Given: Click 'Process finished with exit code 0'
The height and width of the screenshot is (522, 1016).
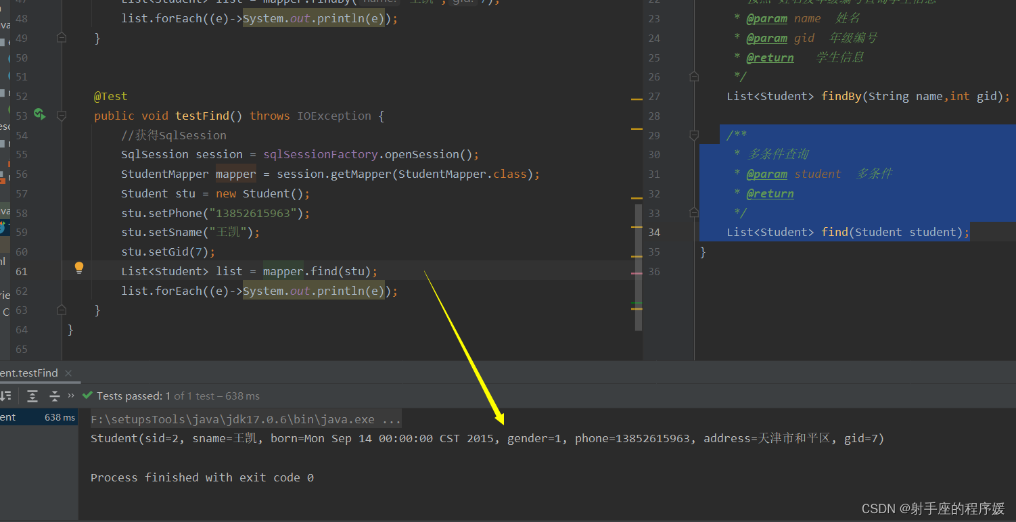Looking at the screenshot, I should click(x=202, y=477).
